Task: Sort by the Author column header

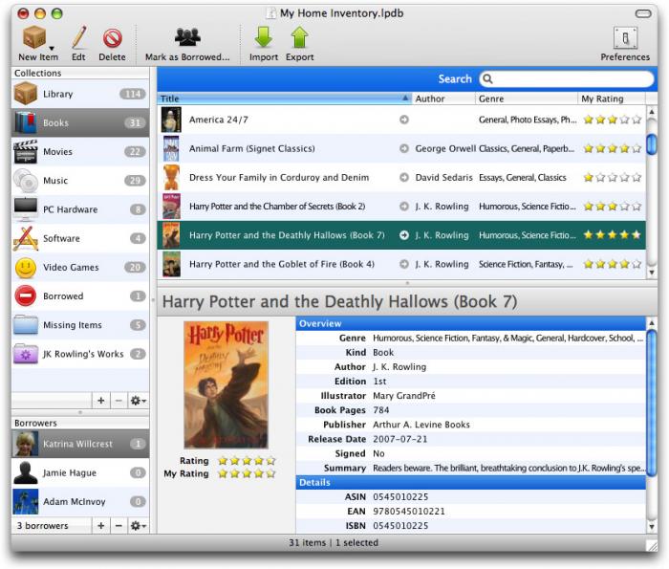Action: point(443,98)
